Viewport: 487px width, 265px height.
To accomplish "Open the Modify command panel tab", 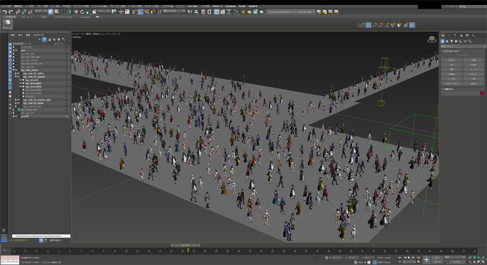I will [x=449, y=36].
